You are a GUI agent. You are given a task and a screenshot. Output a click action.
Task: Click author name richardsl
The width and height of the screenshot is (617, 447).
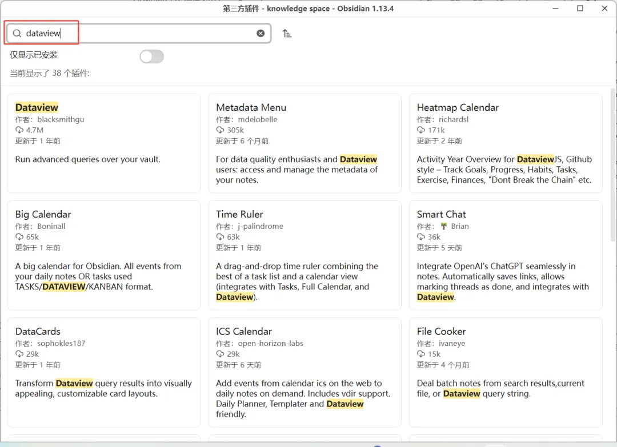coord(454,119)
